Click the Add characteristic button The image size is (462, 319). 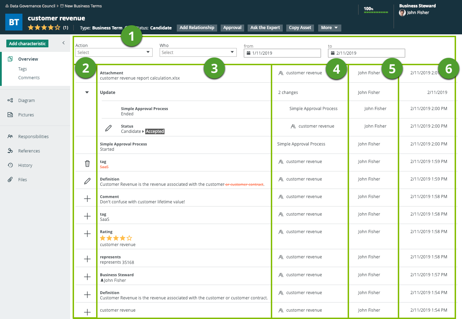27,43
